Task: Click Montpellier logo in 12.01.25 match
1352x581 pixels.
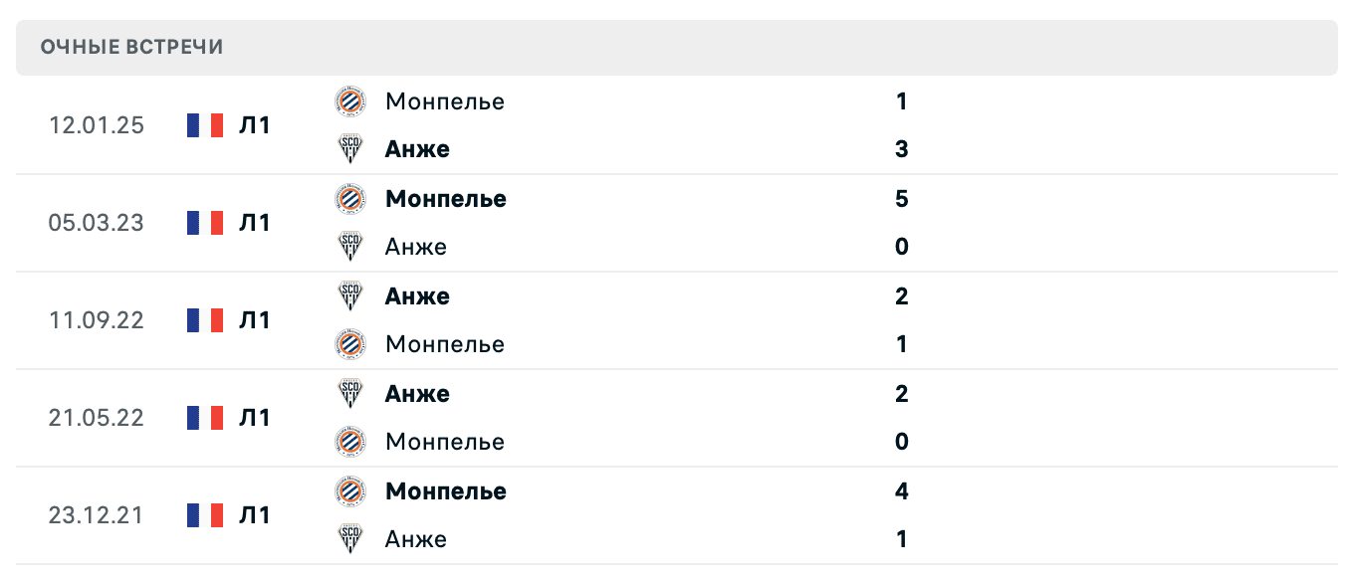Action: click(350, 101)
